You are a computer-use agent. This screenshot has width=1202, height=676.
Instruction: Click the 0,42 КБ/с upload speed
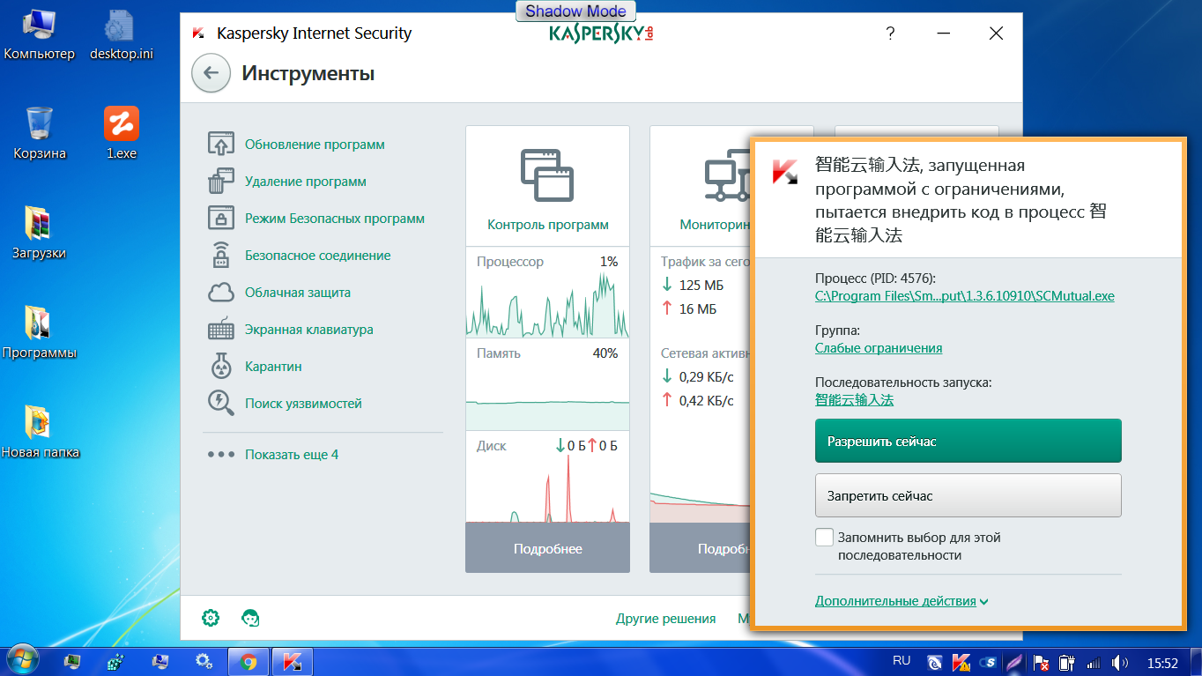(x=707, y=401)
